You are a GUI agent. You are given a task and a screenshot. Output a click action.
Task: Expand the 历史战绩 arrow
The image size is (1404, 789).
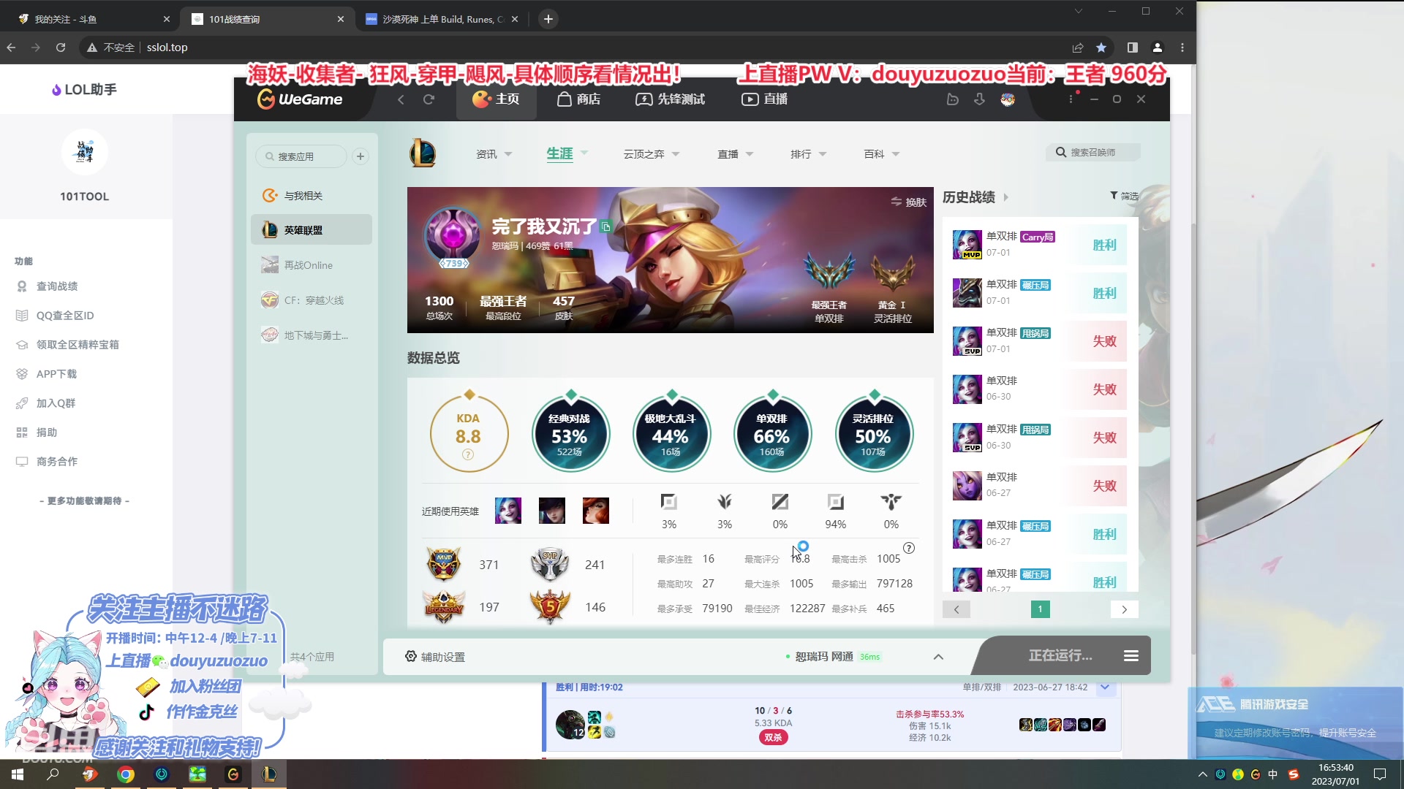click(x=1006, y=197)
